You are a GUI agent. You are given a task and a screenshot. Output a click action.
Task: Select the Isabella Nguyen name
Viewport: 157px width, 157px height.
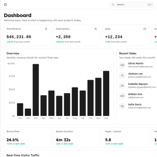pos(138,84)
